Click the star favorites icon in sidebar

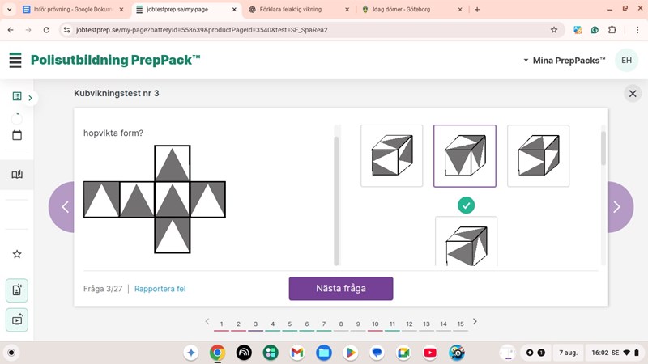[17, 254]
